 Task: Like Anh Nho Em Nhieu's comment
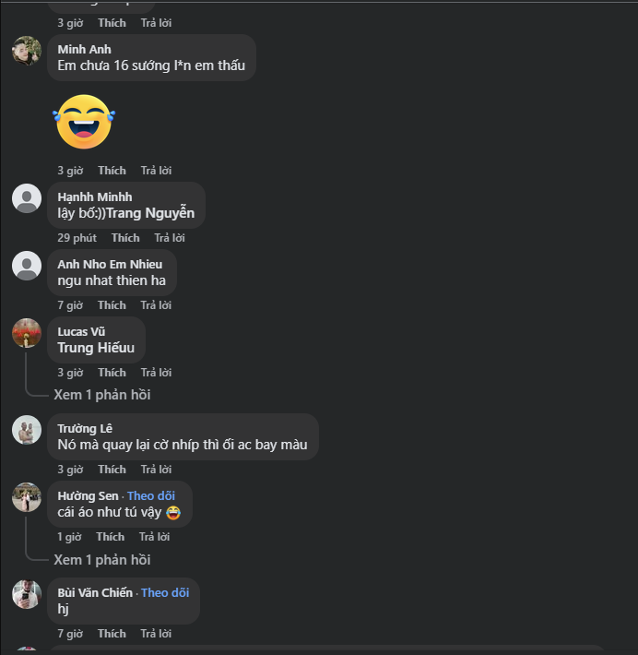point(112,305)
